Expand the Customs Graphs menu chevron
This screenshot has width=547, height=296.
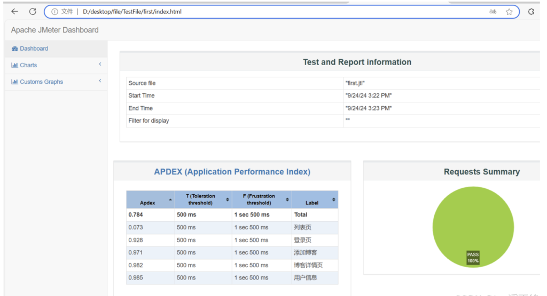coord(100,81)
